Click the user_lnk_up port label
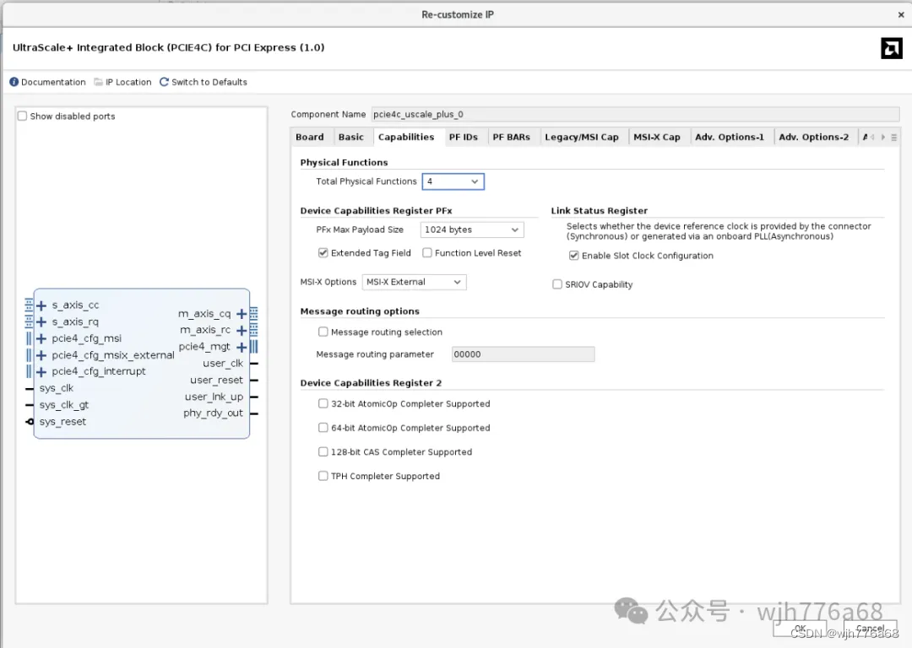Viewport: 912px width, 648px height. tap(214, 397)
